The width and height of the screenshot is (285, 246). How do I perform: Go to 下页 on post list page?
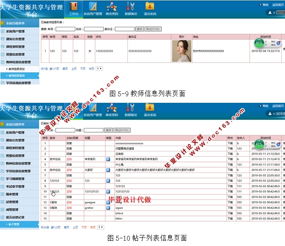point(84,227)
